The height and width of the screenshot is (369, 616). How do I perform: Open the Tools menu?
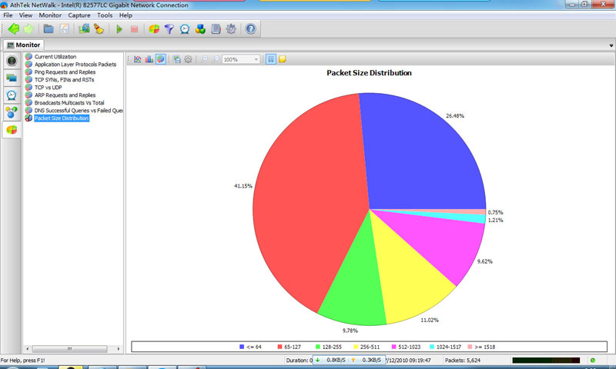(x=104, y=15)
